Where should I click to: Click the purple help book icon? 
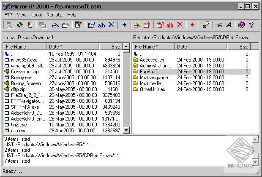pos(241,25)
